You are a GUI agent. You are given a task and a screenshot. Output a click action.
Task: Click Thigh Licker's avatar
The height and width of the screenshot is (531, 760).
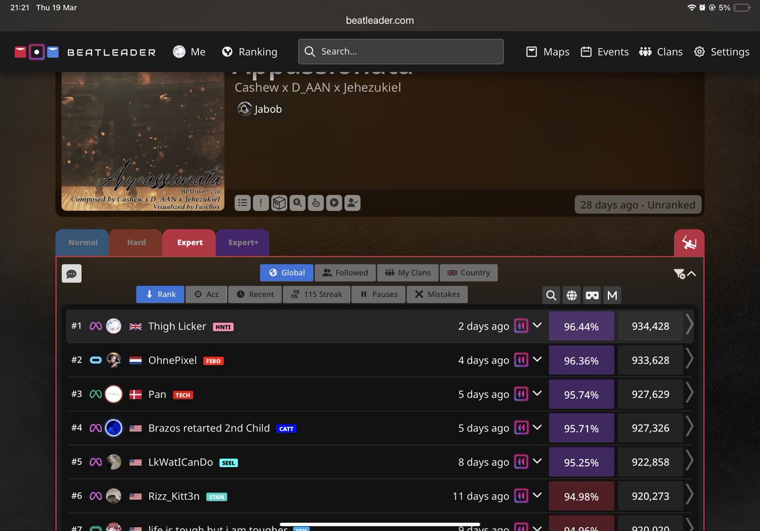[x=113, y=326]
